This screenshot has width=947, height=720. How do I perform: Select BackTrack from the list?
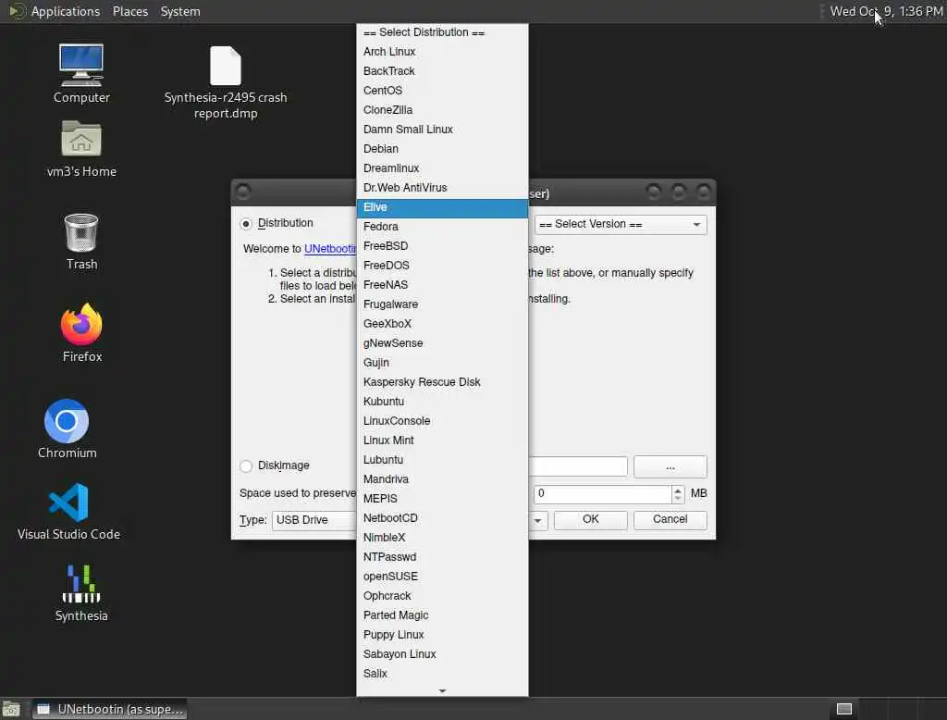pos(442,71)
